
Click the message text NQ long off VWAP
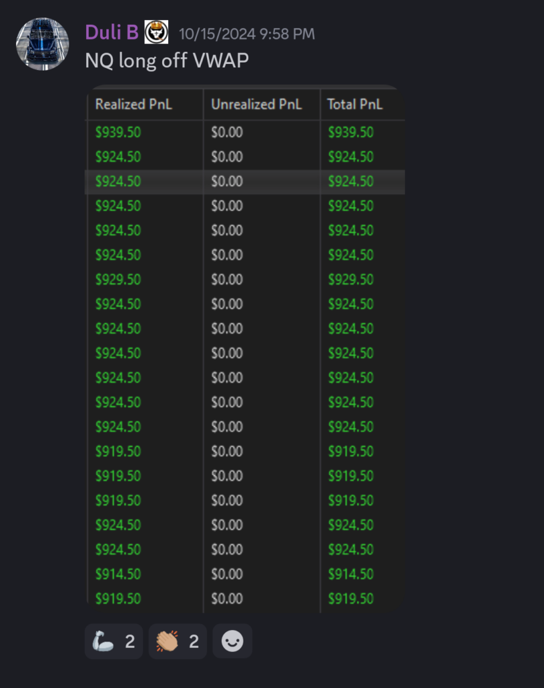point(167,60)
